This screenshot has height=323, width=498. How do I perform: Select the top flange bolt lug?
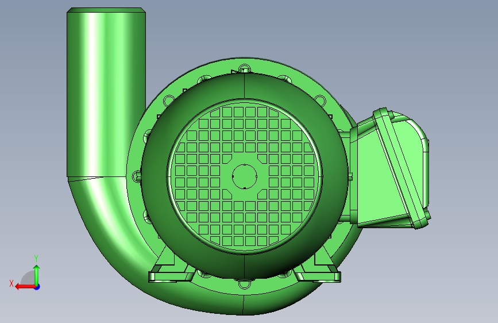(x=244, y=68)
